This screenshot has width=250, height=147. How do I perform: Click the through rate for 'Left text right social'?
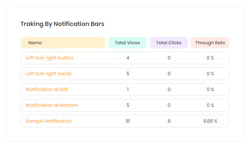(x=210, y=74)
